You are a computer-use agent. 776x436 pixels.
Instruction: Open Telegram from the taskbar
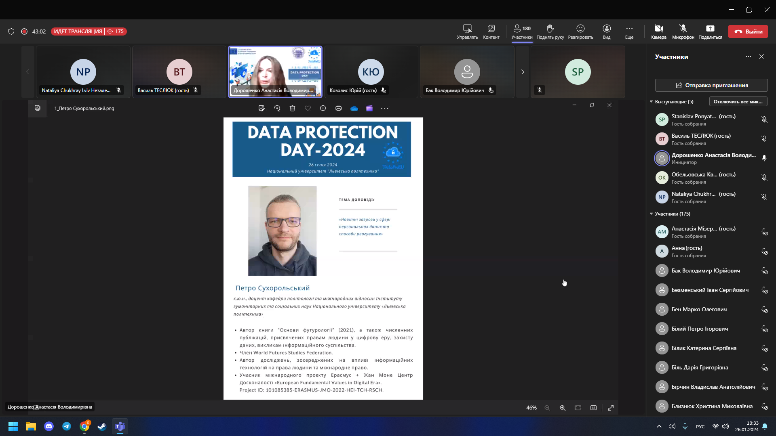[67, 426]
